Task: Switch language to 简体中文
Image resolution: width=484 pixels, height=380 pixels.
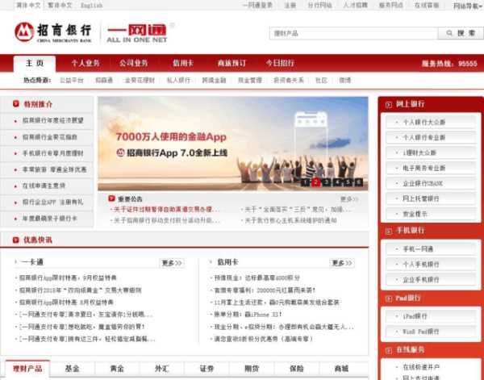Action: tap(28, 6)
